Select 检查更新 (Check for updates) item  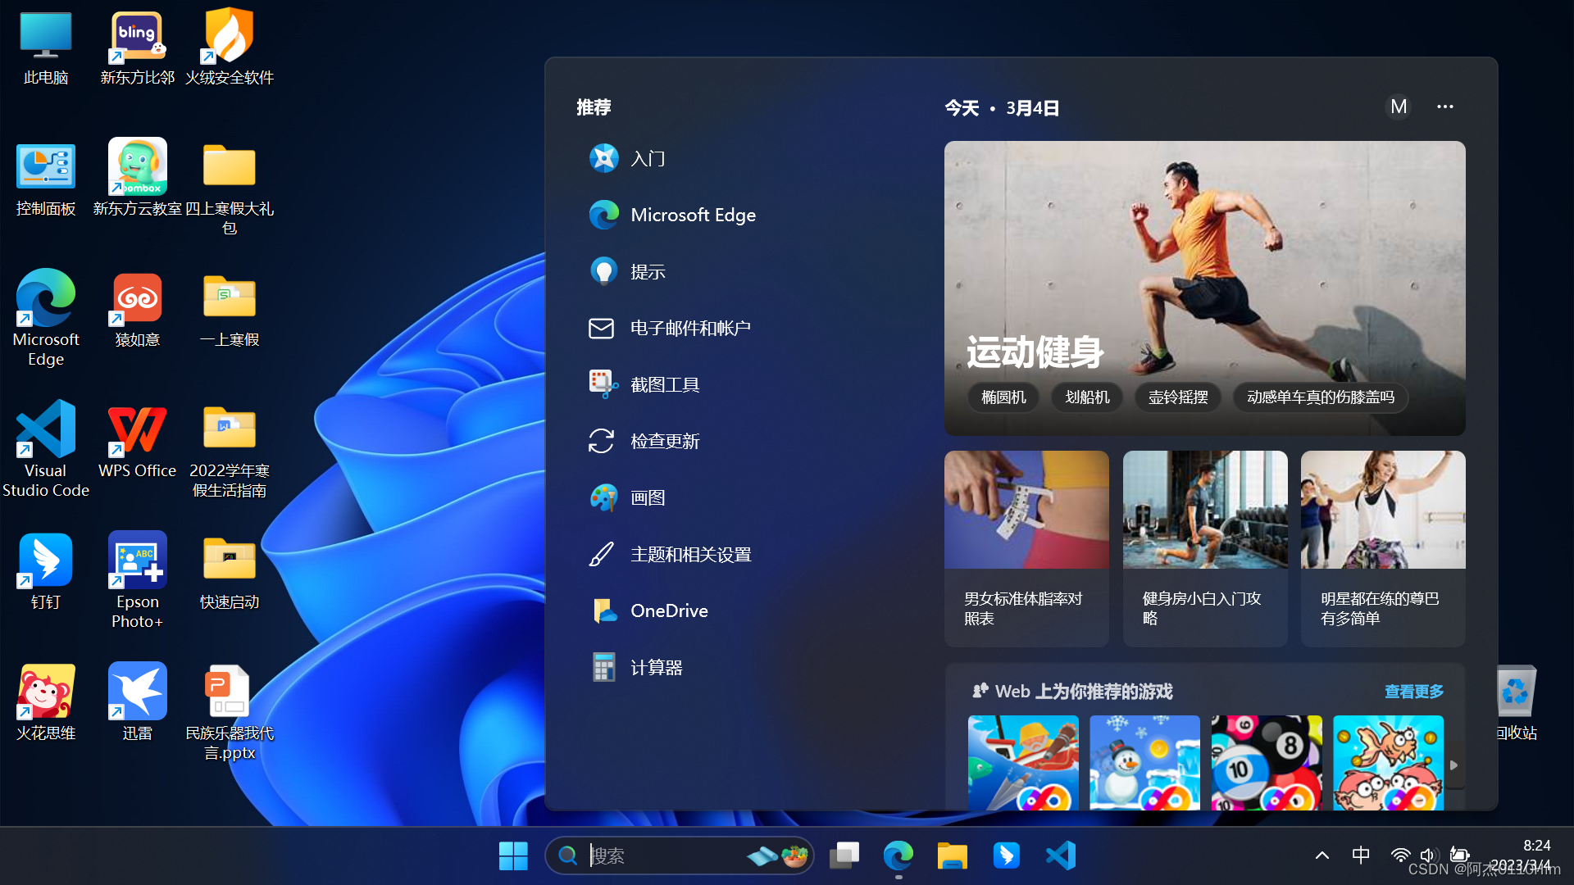[x=664, y=441]
